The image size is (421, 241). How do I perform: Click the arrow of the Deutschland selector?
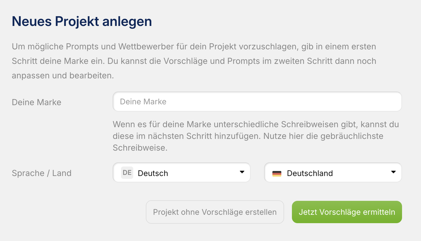point(393,172)
